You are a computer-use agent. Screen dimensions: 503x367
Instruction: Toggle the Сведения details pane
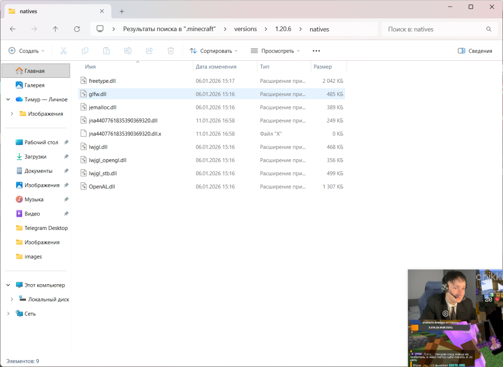point(475,51)
